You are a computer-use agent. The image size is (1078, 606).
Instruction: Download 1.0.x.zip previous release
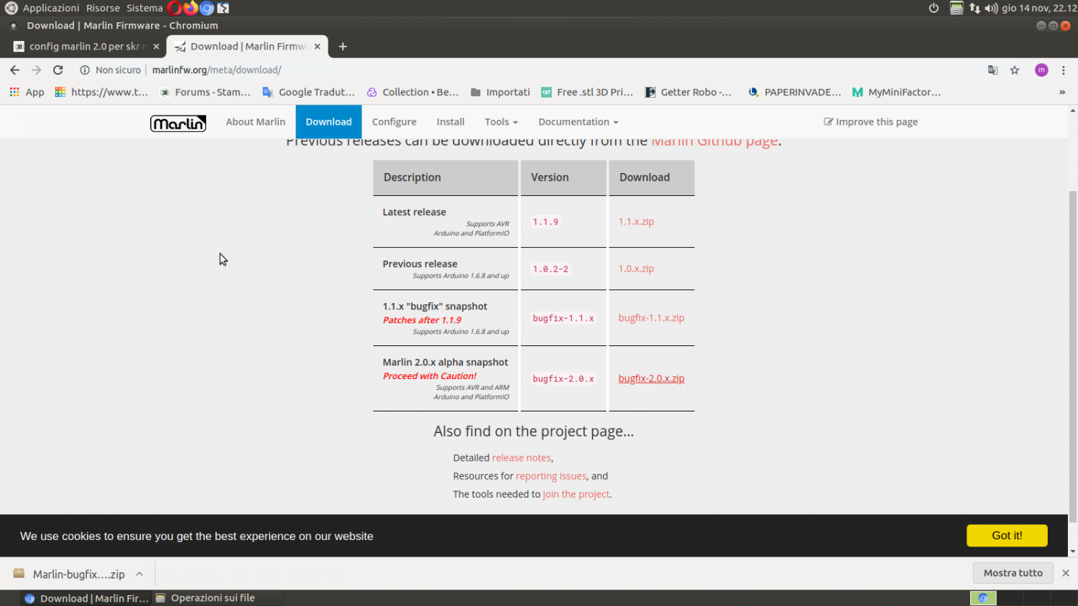636,269
